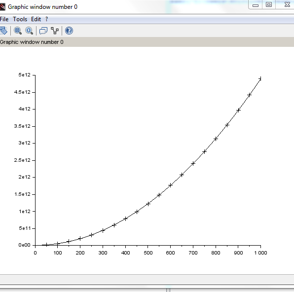
Task: Click the x-axis label 500
Action: point(148,253)
